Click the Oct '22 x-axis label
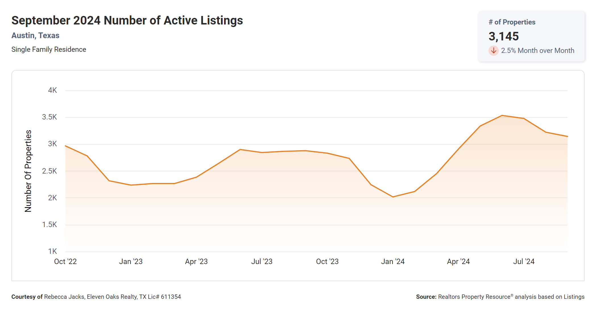The width and height of the screenshot is (596, 313). click(x=65, y=261)
